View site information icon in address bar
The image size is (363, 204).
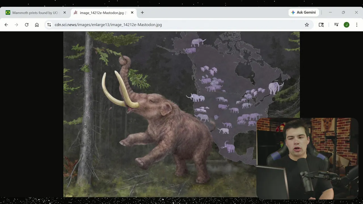(x=49, y=25)
